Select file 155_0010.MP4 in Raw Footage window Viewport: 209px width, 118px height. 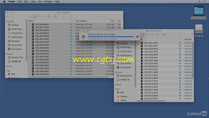[151, 69]
